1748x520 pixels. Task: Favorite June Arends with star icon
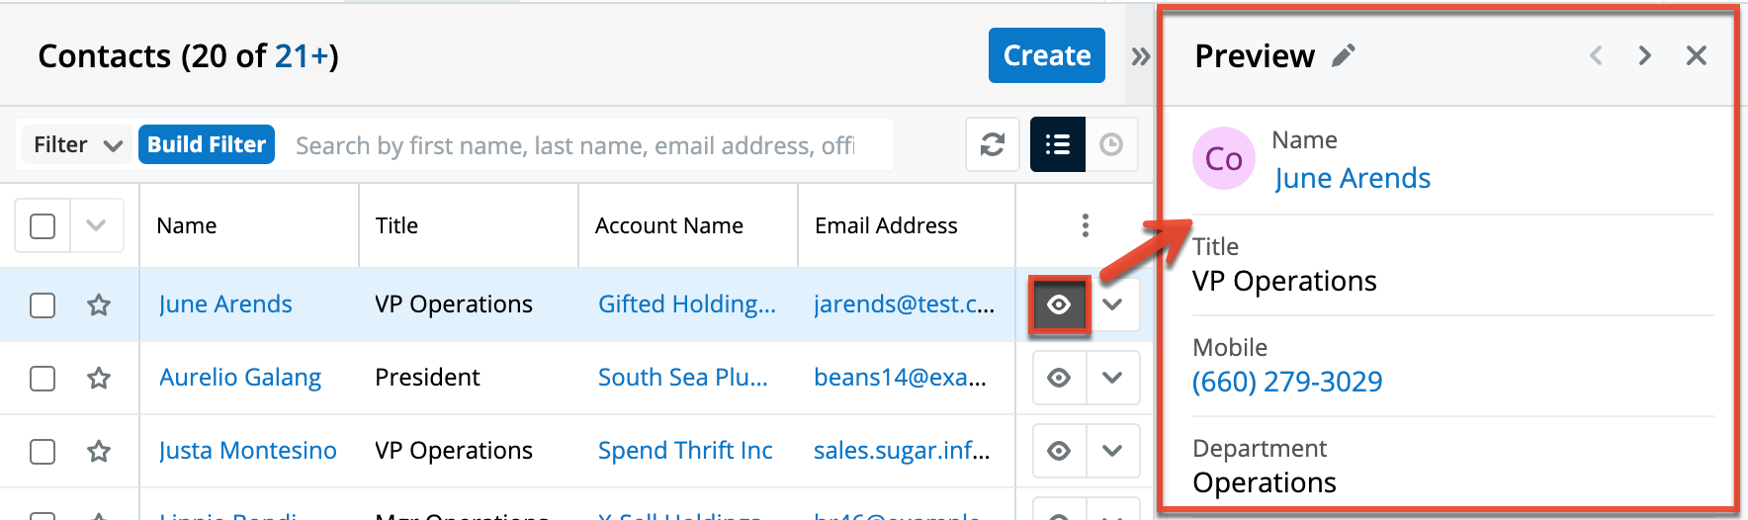[x=99, y=304]
